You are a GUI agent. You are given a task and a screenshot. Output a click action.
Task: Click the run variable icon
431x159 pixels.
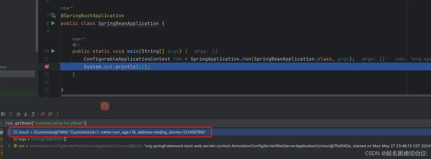[x=15, y=146]
